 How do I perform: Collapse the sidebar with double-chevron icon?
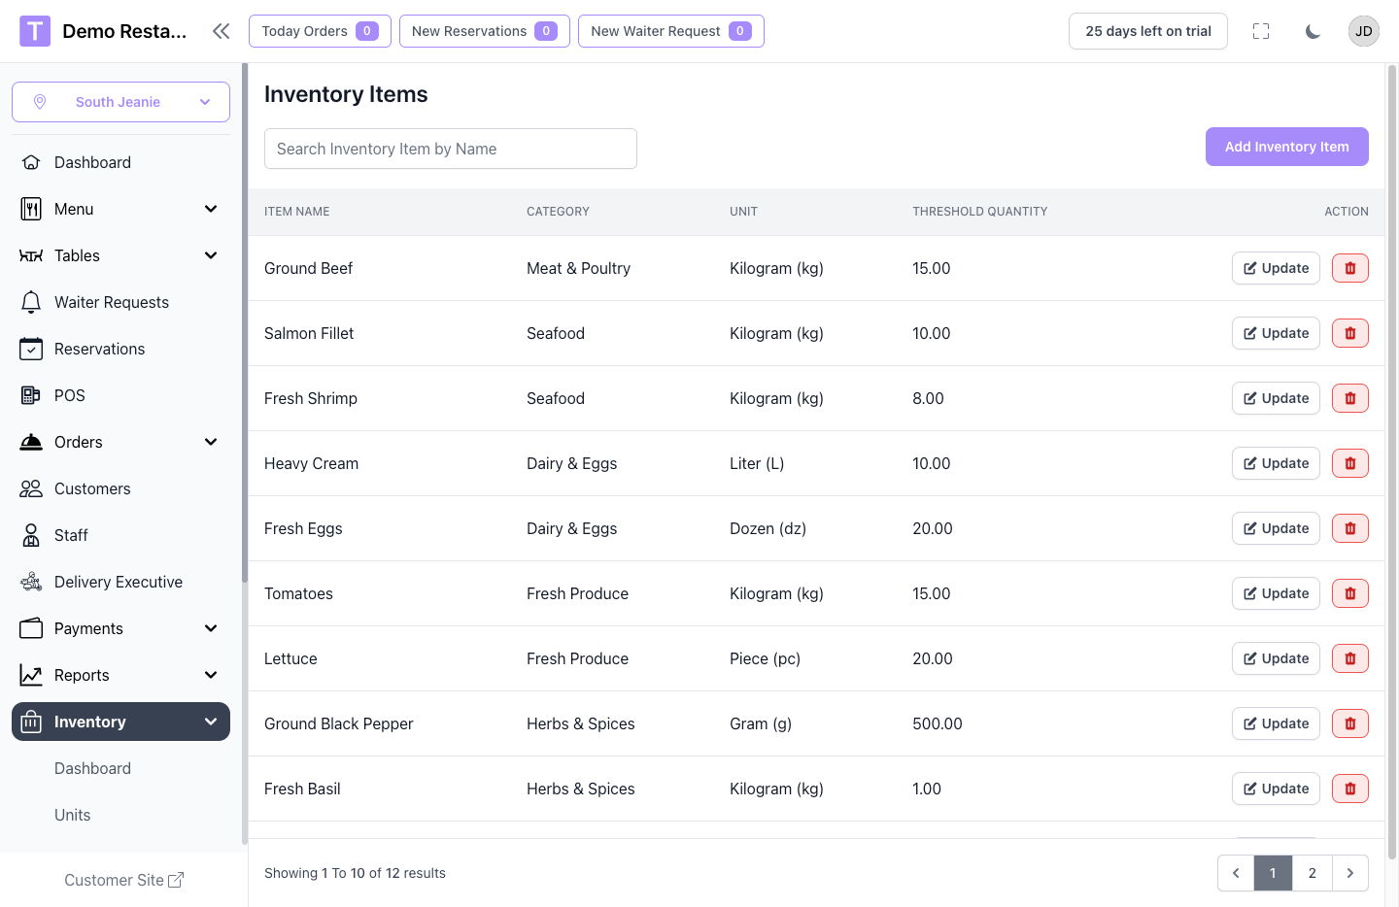coord(222,31)
